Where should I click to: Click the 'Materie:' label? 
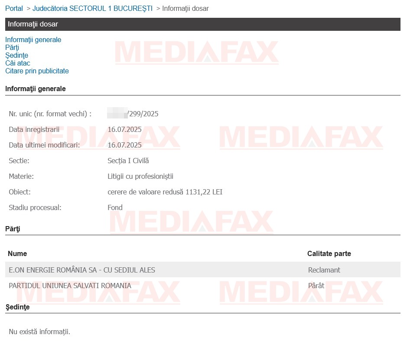click(21, 176)
